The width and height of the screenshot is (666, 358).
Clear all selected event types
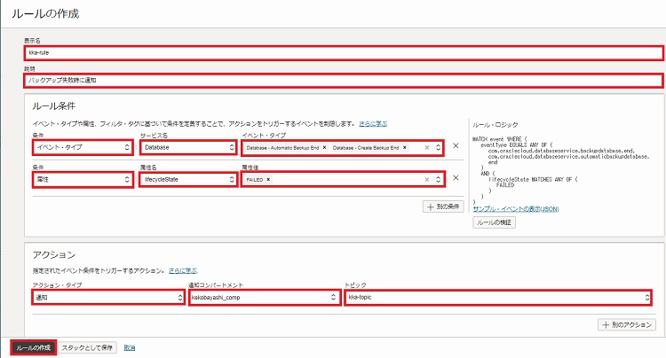click(x=426, y=147)
